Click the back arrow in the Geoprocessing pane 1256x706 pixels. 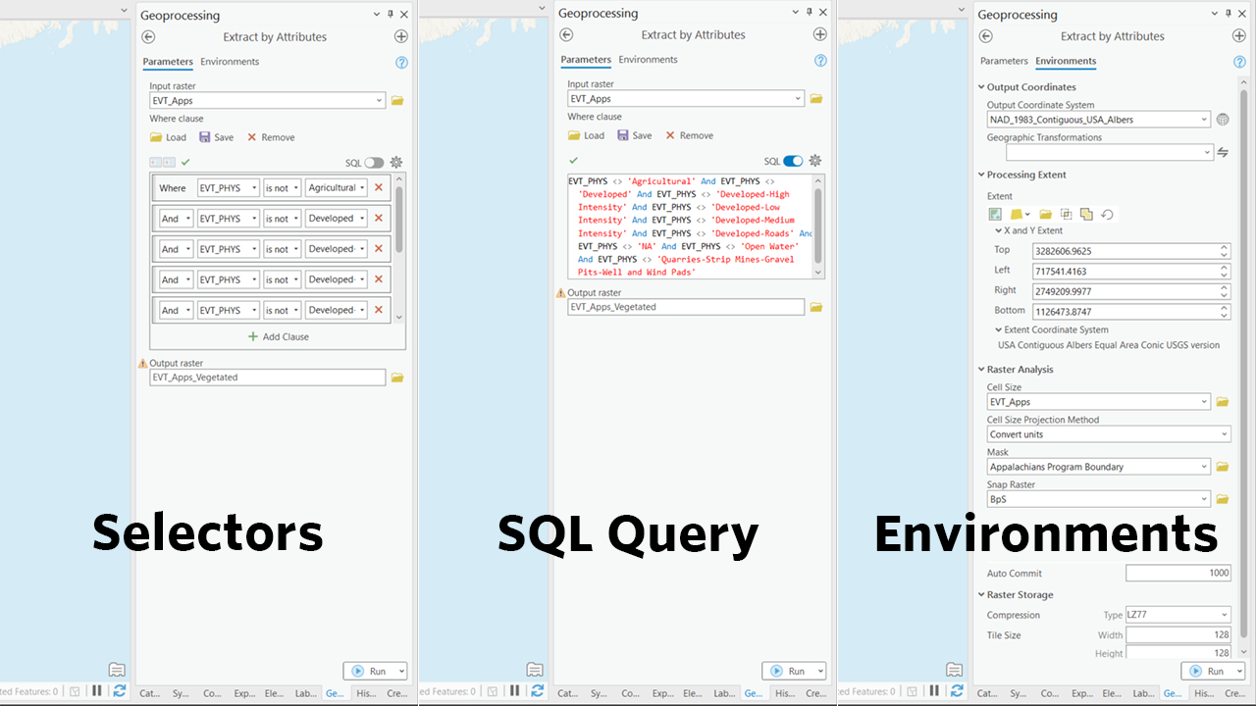coord(147,36)
